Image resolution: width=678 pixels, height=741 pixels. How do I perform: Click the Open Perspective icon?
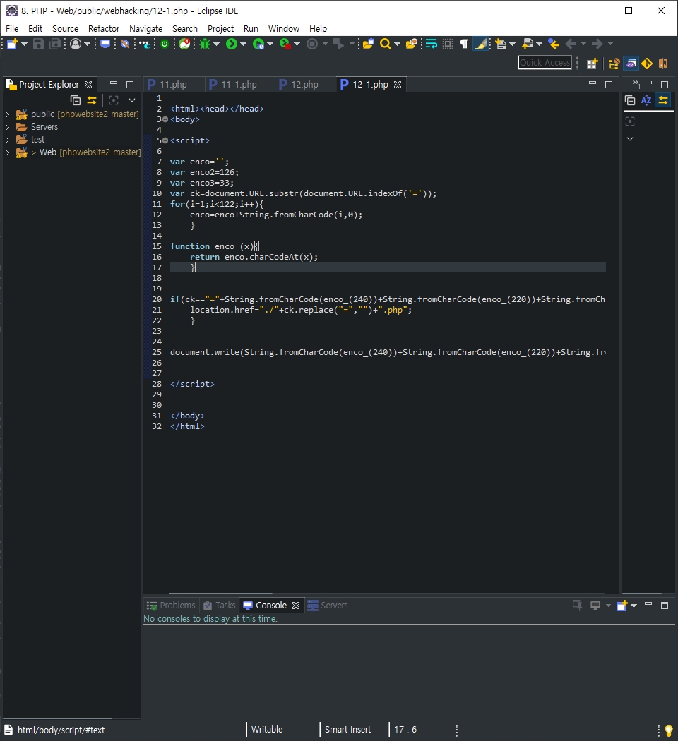[x=592, y=64]
